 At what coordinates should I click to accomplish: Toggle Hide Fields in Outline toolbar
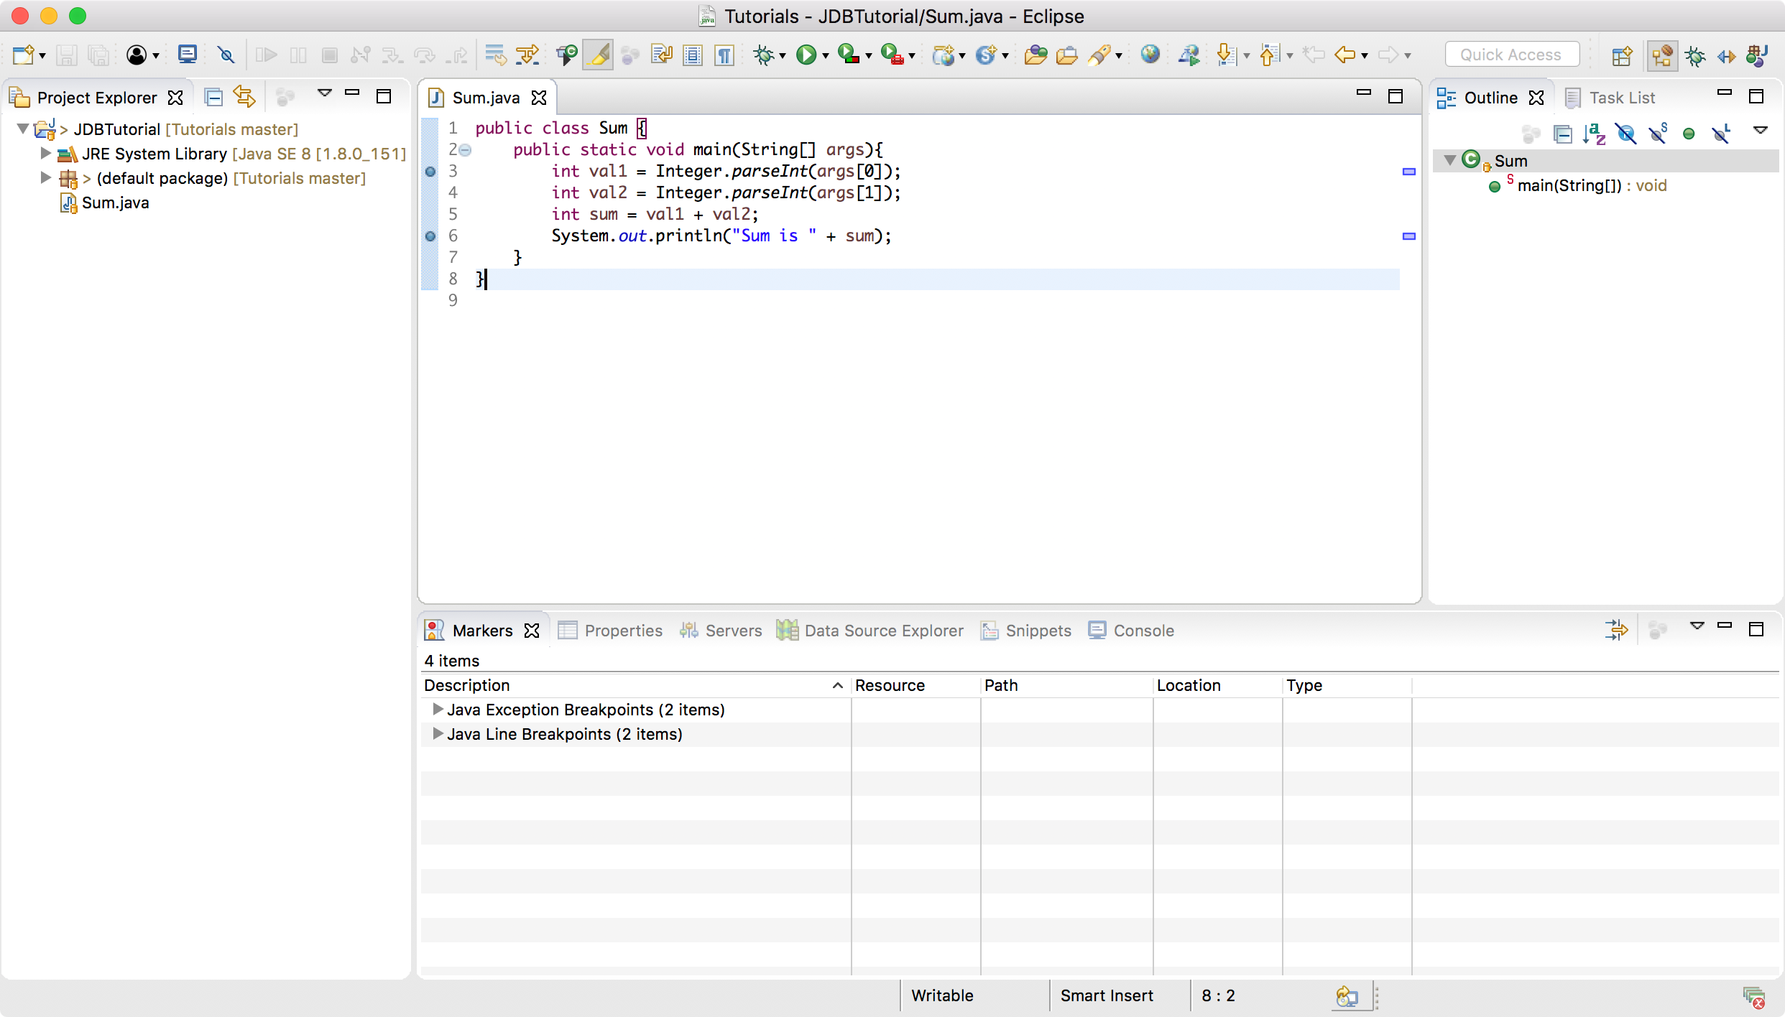[x=1626, y=134]
